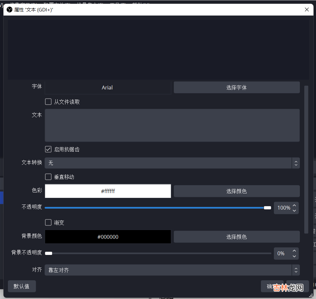Click the black #000000 background swatch
316x299 pixels.
pos(108,237)
